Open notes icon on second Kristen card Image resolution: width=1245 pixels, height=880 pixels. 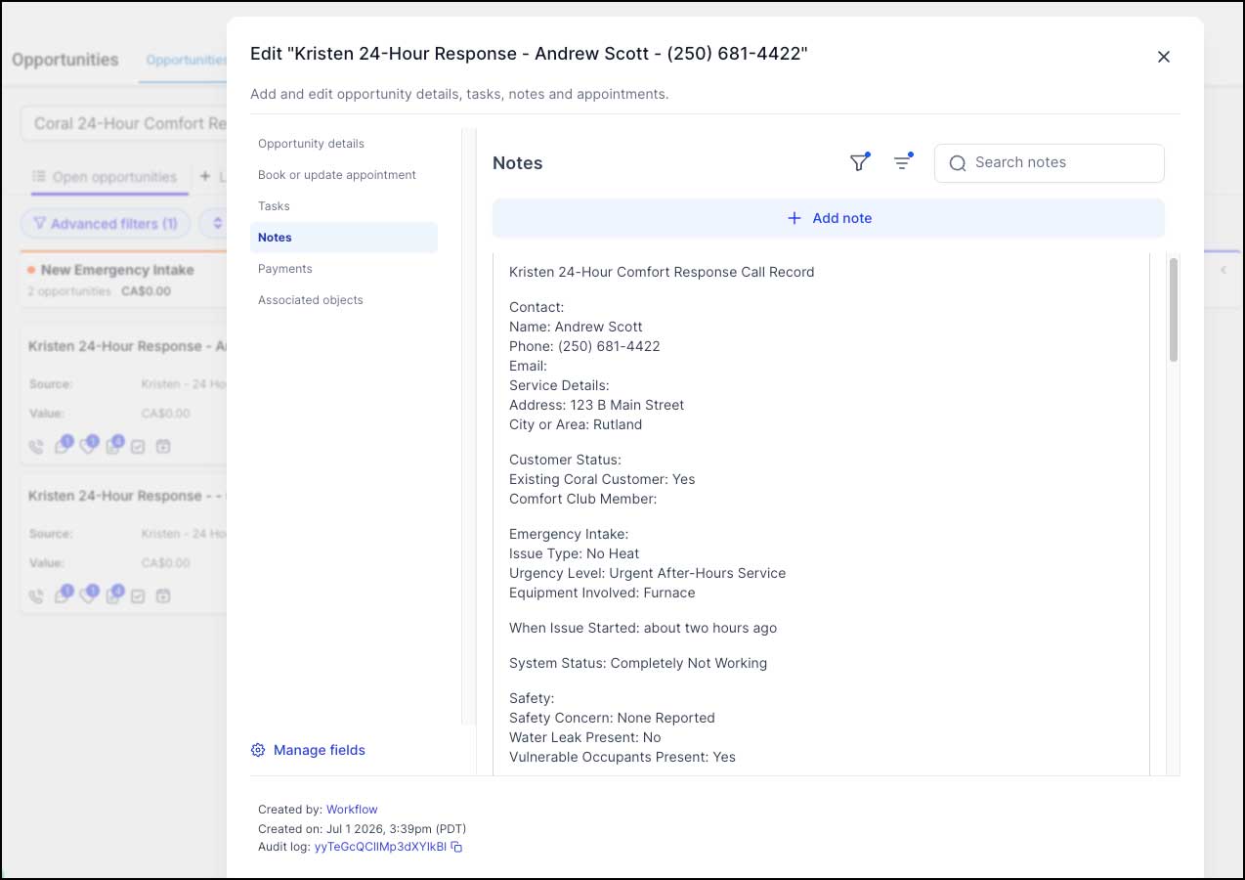coord(112,595)
